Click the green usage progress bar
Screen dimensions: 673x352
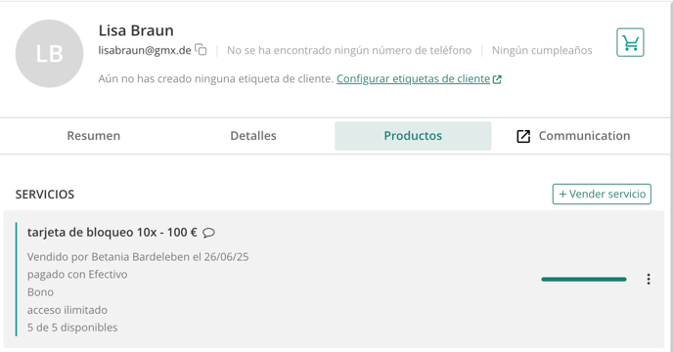(x=584, y=280)
